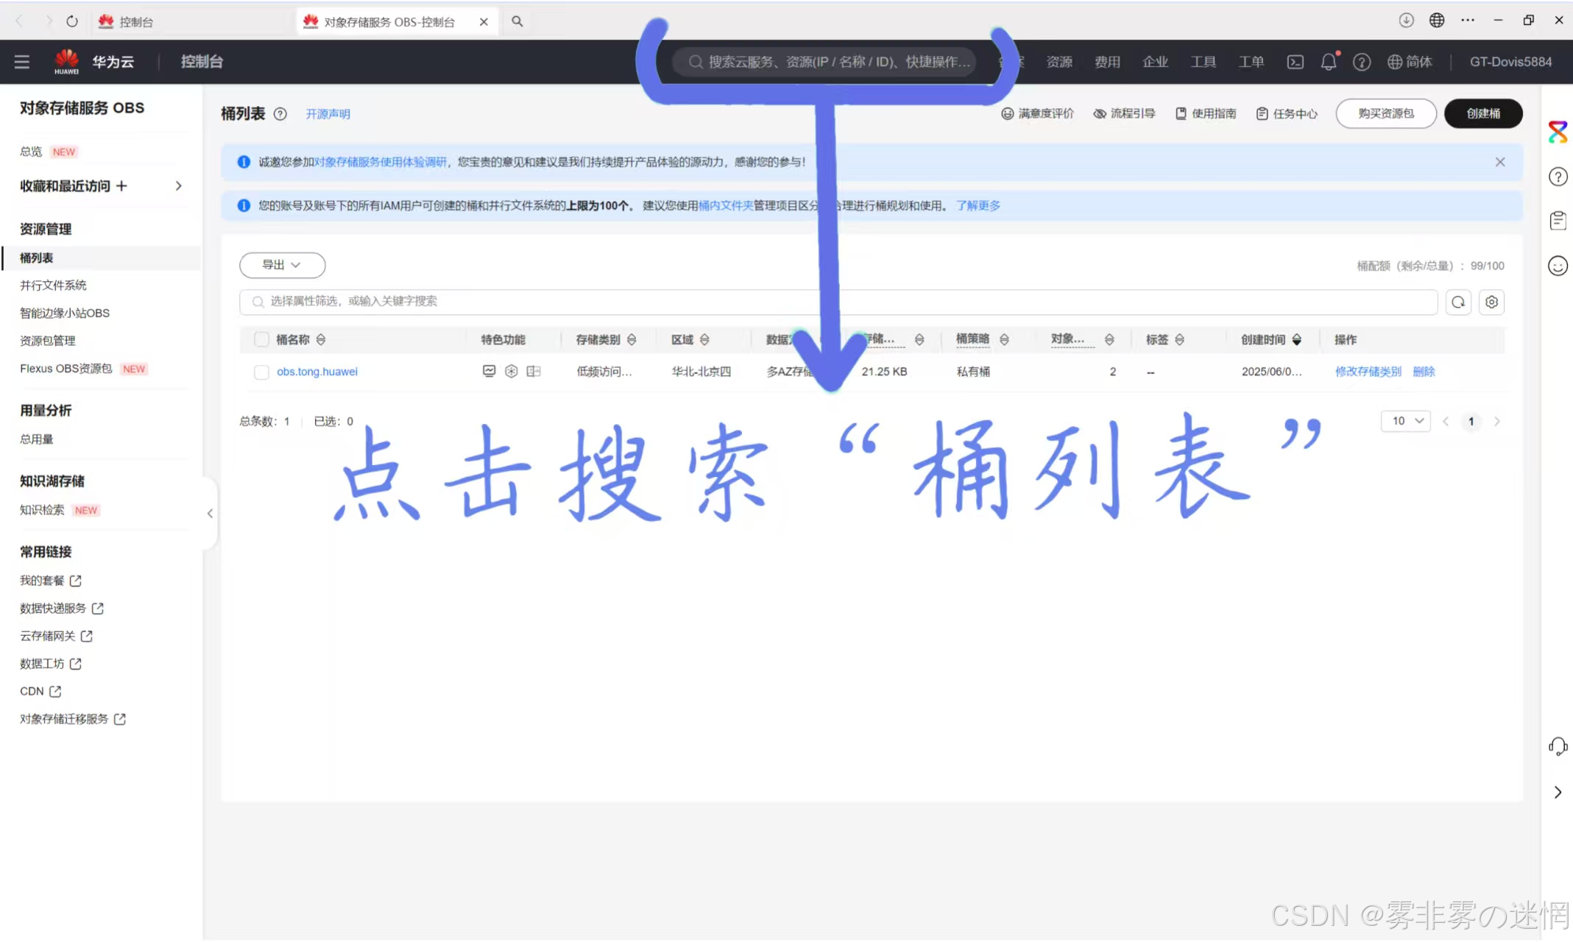Open the page size 10 dropdown
1573x942 pixels.
[x=1405, y=421]
